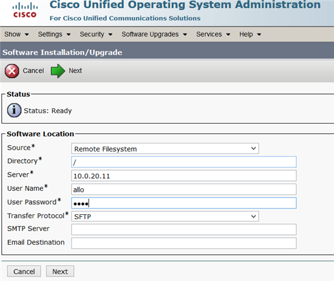334x281 pixels.
Task: Click the Status: Ready text
Action: [x=48, y=111]
